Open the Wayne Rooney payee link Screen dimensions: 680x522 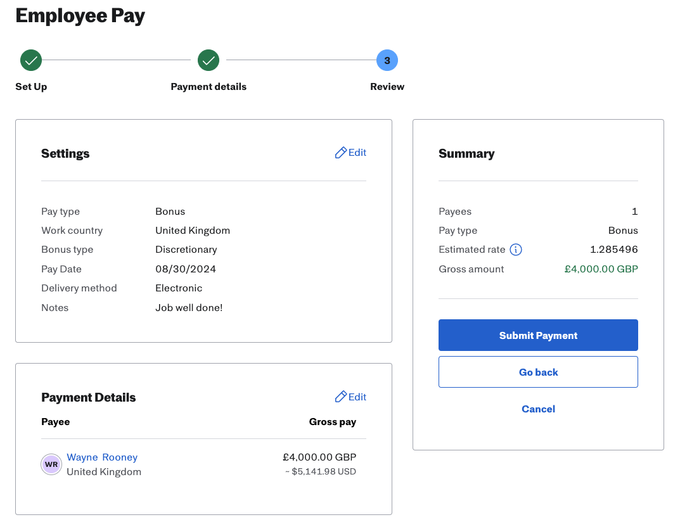pos(102,457)
